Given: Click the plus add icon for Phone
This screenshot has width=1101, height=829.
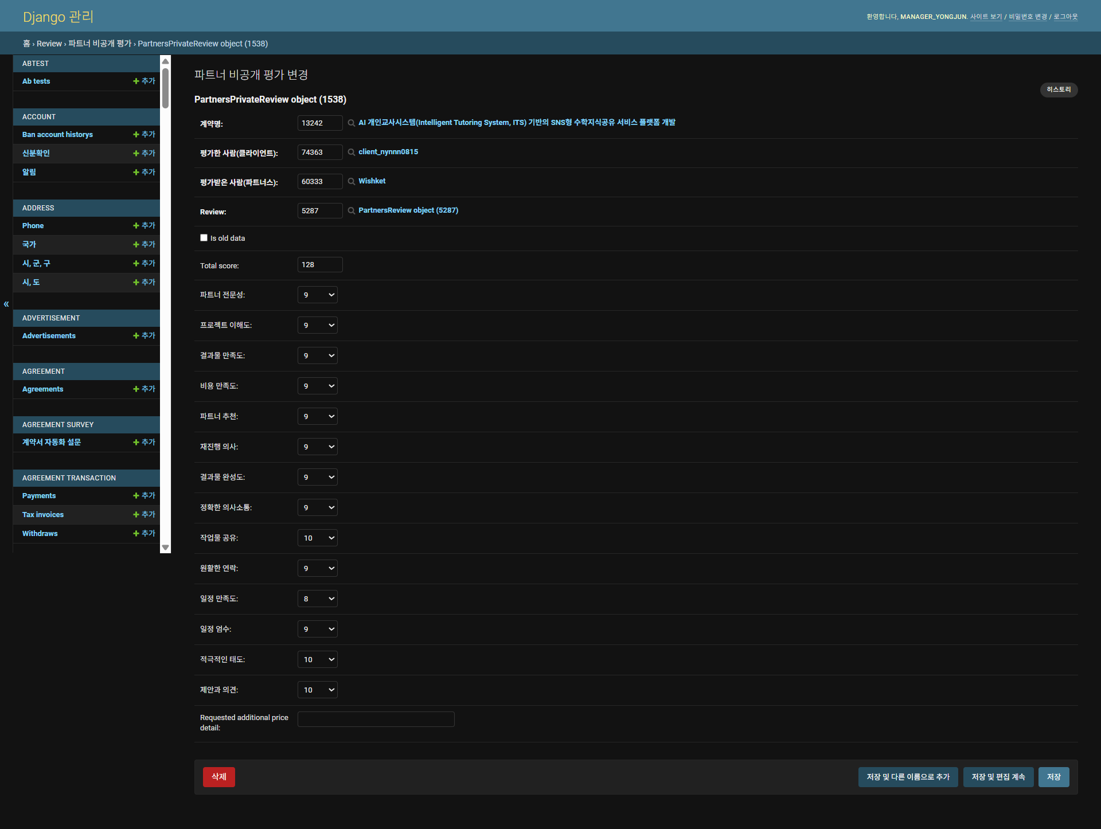Looking at the screenshot, I should [x=136, y=226].
